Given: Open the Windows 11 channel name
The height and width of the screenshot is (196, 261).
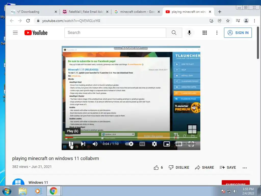Looking at the screenshot, I should point(38,182).
